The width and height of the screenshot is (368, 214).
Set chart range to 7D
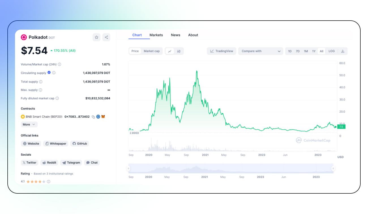pos(298,51)
